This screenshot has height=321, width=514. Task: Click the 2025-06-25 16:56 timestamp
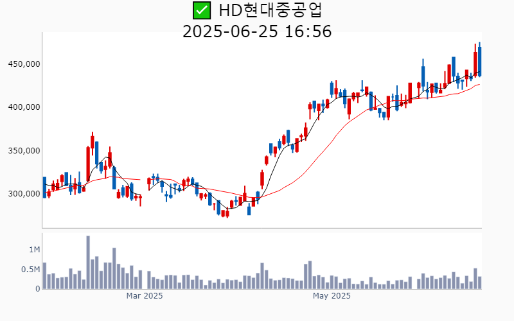(257, 31)
